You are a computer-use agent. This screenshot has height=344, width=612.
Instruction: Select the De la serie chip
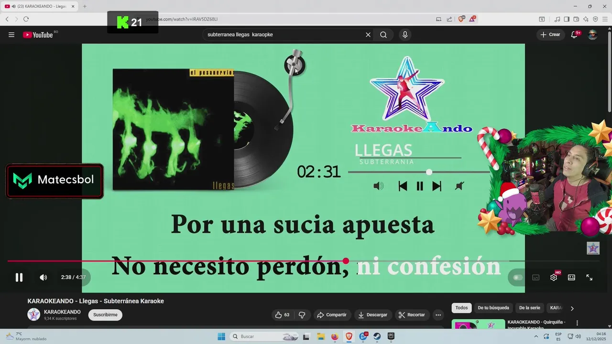[x=530, y=308]
